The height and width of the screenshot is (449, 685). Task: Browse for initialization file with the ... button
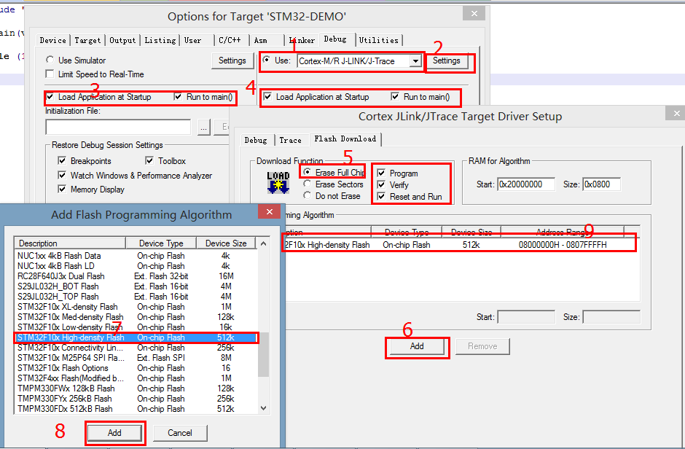(x=204, y=127)
